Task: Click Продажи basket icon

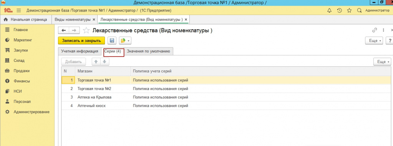Action: (x=7, y=71)
